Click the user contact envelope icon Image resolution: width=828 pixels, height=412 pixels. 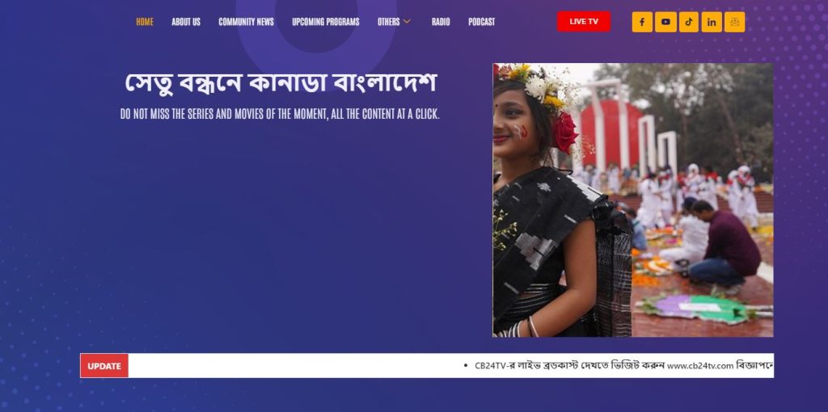tap(734, 22)
